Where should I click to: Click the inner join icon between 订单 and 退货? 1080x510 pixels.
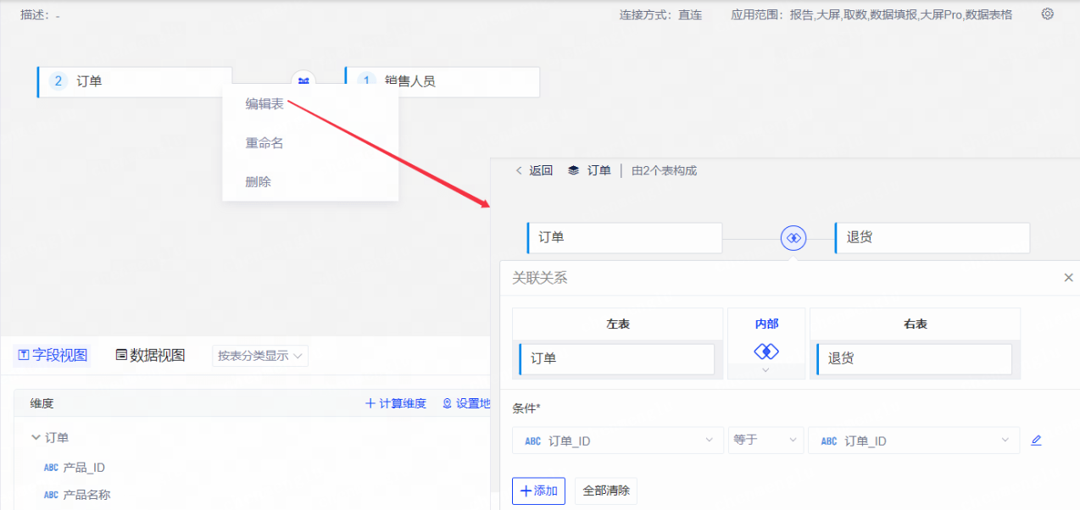[x=793, y=239]
